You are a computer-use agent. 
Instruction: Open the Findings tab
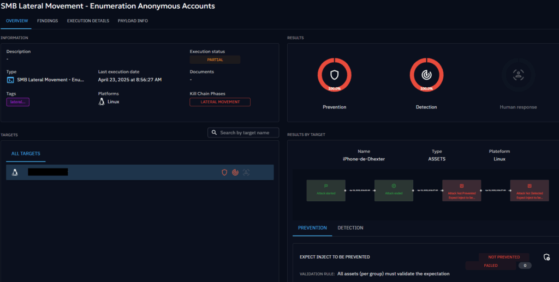tap(47, 21)
